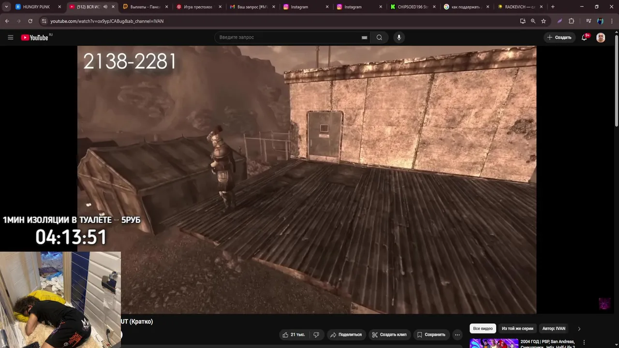The height and width of the screenshot is (348, 619).
Task: Open the 2004 ГОД recommended video thumbnail
Action: (x=493, y=343)
